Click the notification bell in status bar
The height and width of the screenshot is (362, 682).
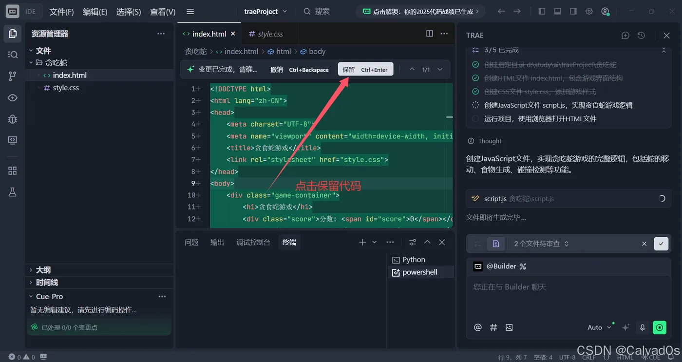pyautogui.click(x=671, y=357)
